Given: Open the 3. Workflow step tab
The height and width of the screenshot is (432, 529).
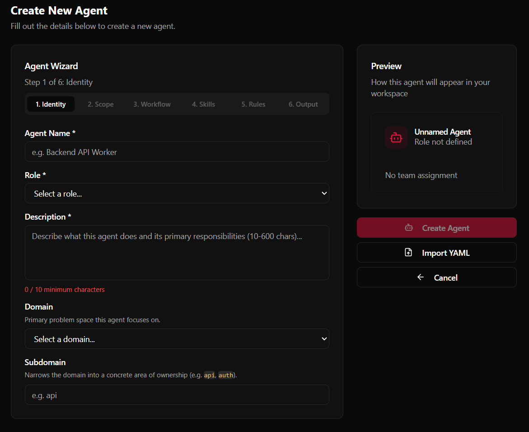Looking at the screenshot, I should 152,104.
